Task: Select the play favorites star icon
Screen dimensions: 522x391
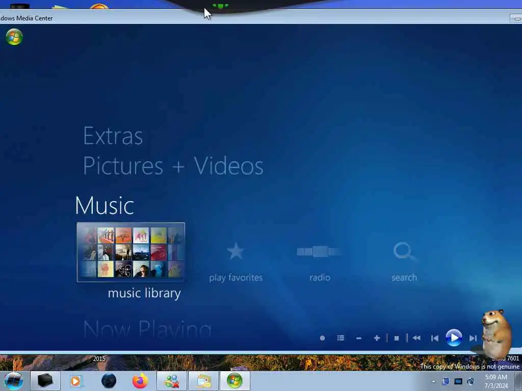Action: click(x=236, y=251)
